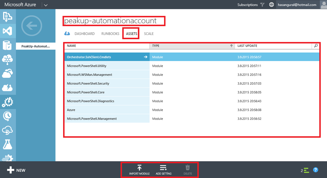Open the BizTalk Services sidebar icon at top

7,17
